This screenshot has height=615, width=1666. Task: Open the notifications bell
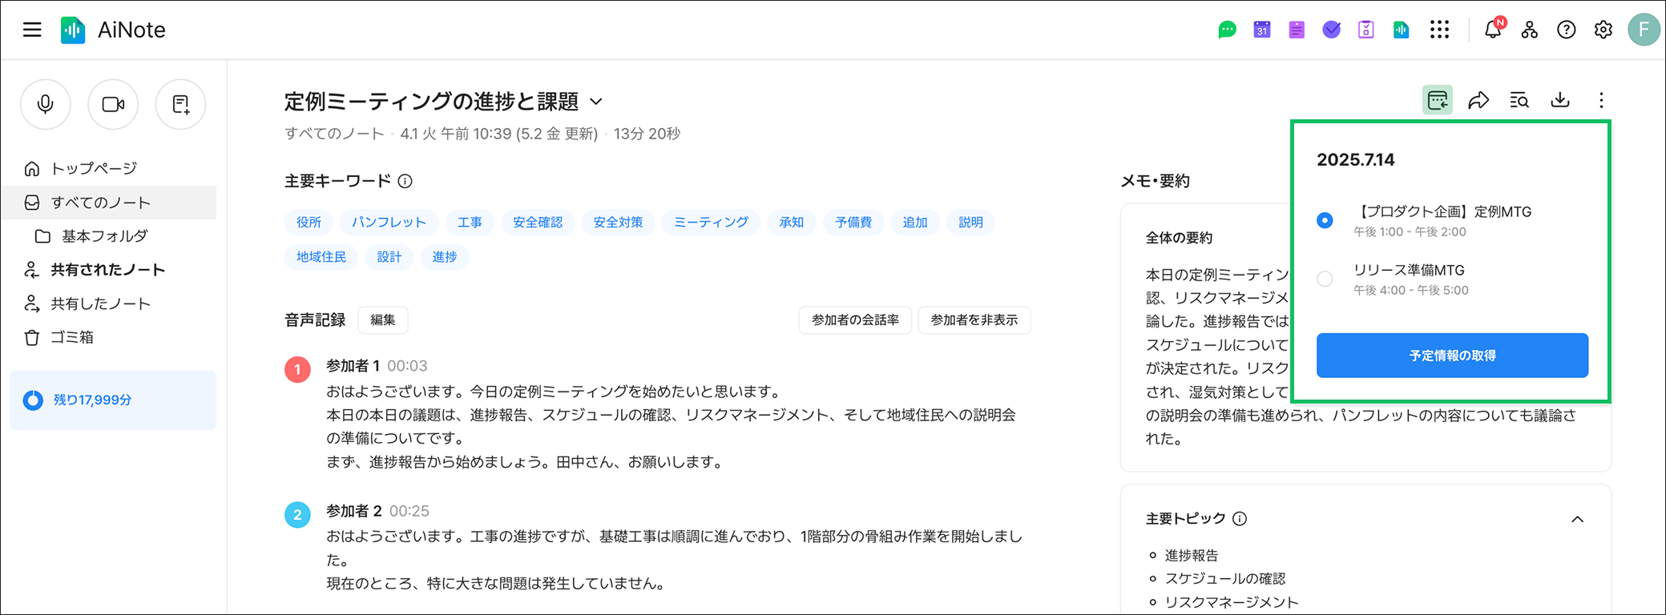click(1493, 30)
